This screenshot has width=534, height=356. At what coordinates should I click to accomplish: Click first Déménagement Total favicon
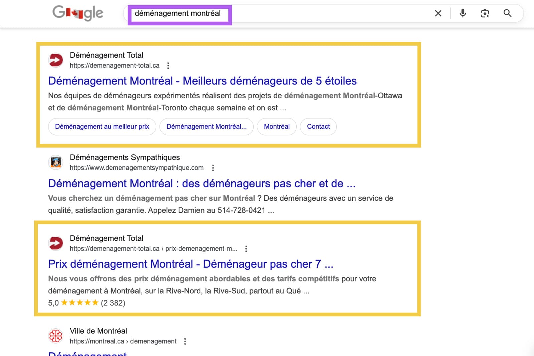coord(56,60)
